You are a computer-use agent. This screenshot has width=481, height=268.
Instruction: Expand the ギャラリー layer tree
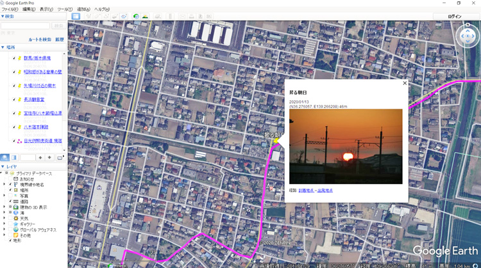pos(4,224)
